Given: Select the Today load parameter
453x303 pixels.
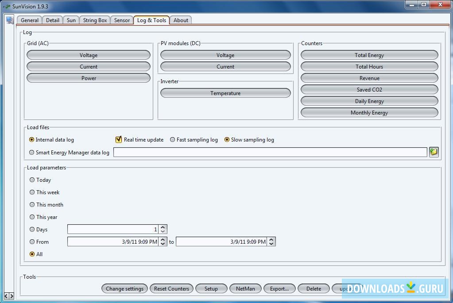Looking at the screenshot, I should 32,180.
